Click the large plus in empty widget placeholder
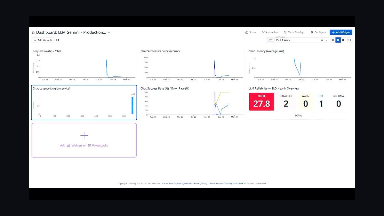Image resolution: width=384 pixels, height=216 pixels. pyautogui.click(x=84, y=136)
